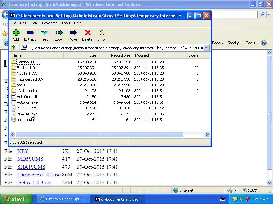The width and height of the screenshot is (273, 204).
Task: Open the 7-Zip Help menu
Action: (x=78, y=23)
